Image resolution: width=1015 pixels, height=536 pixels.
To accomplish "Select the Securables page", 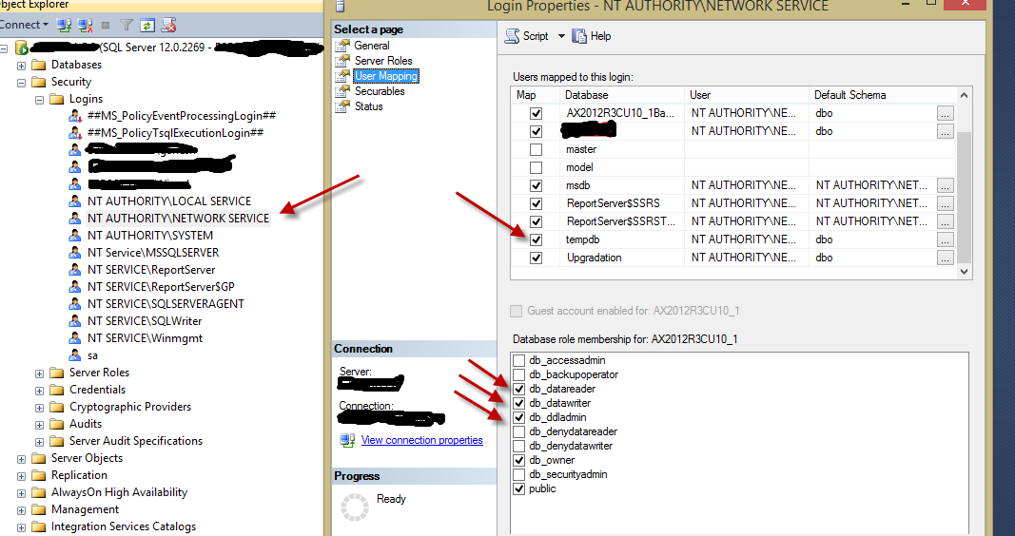I will pyautogui.click(x=380, y=91).
